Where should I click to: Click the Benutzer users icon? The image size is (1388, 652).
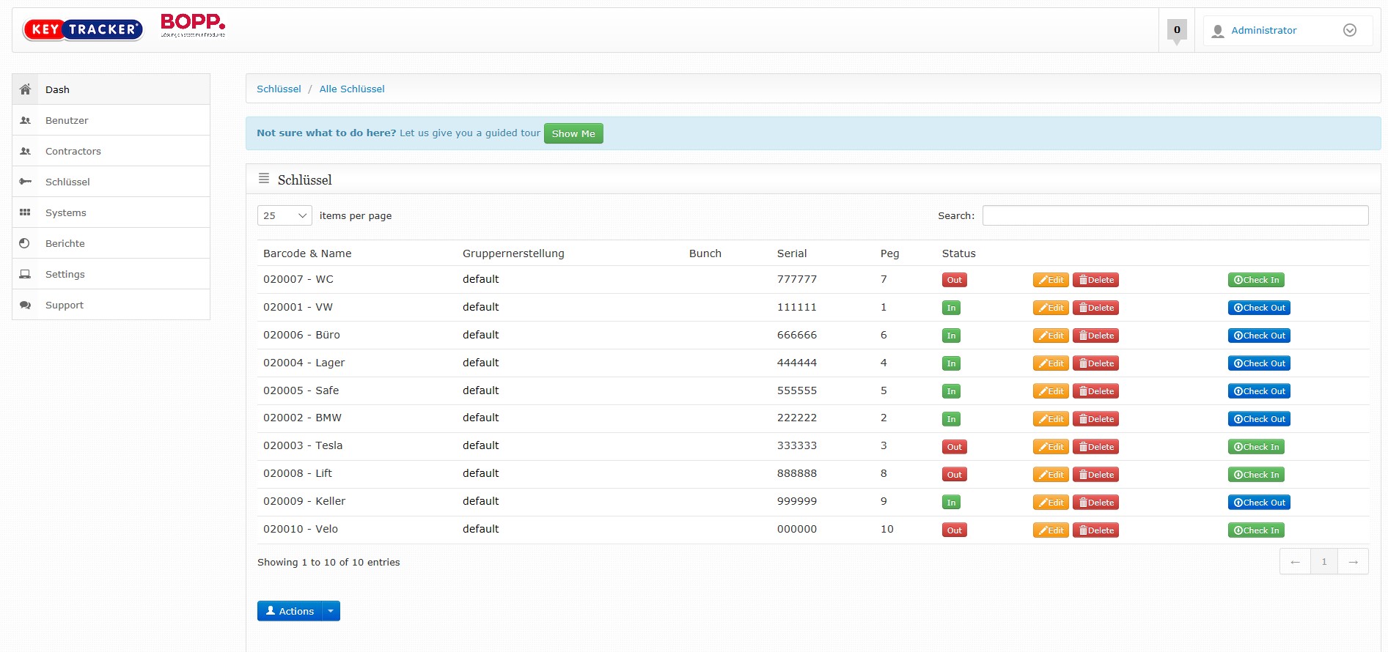(25, 120)
